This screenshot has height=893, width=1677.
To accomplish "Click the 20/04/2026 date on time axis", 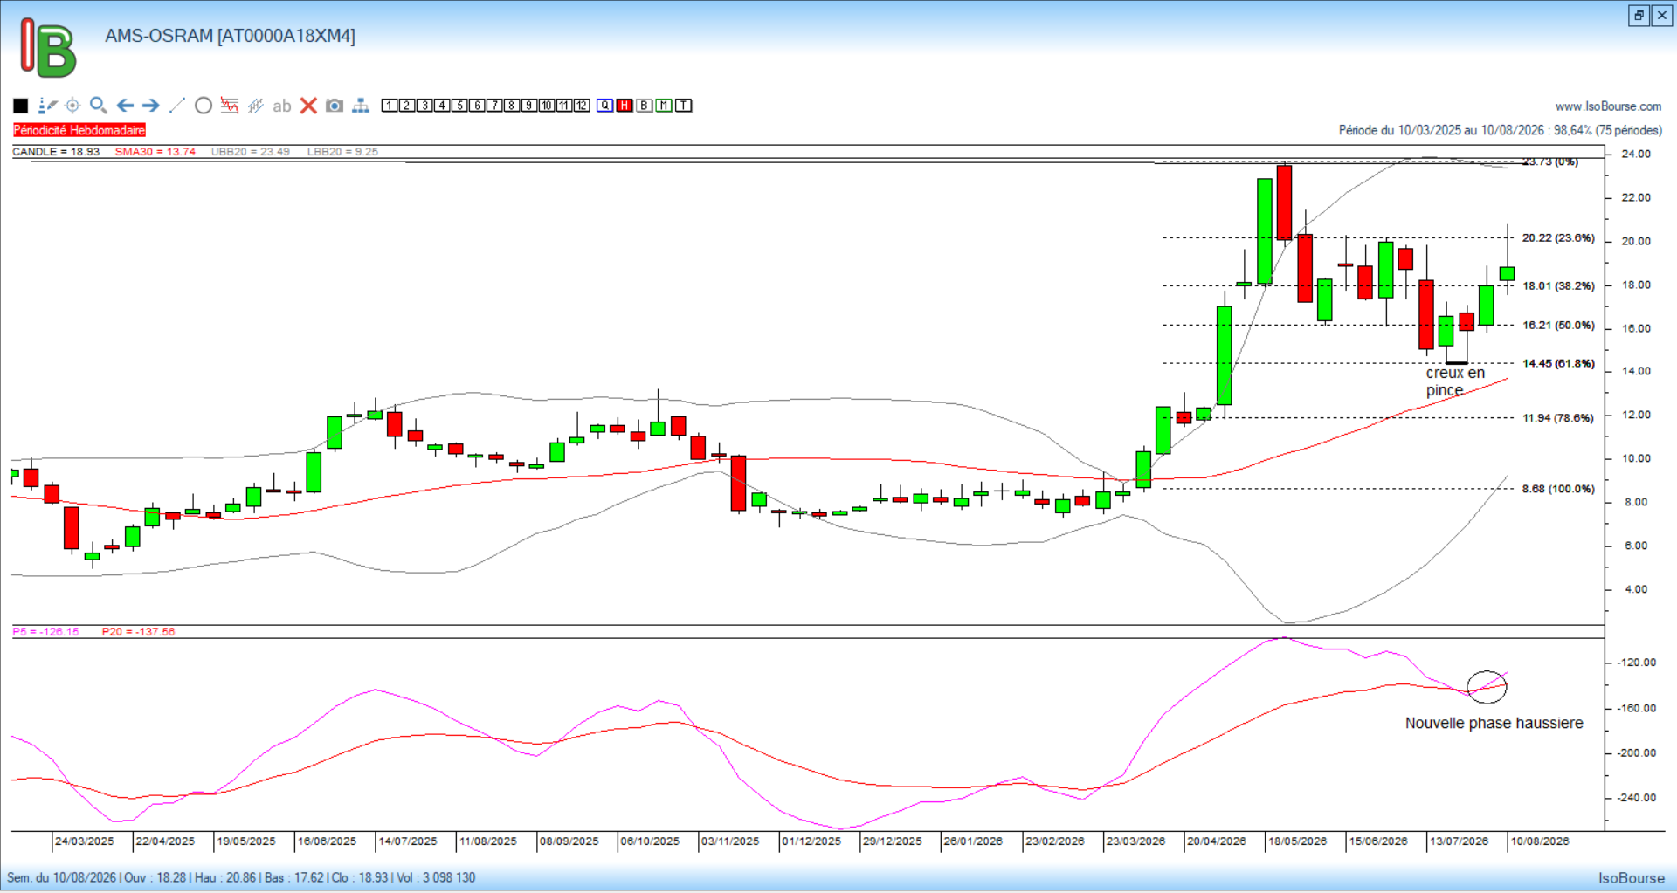I will click(x=1217, y=841).
